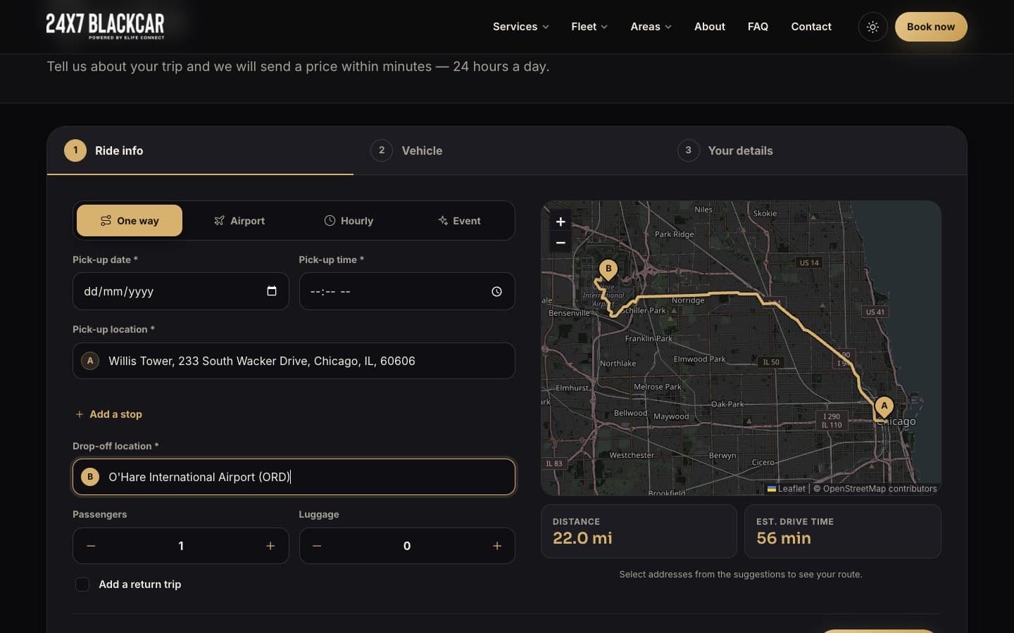Select the Event trip type
The image size is (1014, 633).
(459, 221)
